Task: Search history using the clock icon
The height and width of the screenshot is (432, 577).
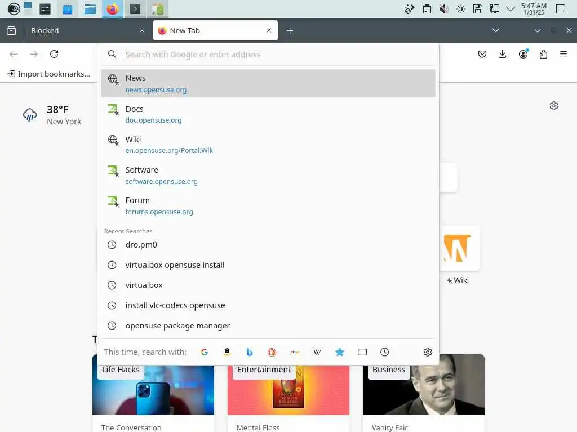Action: [x=384, y=352]
